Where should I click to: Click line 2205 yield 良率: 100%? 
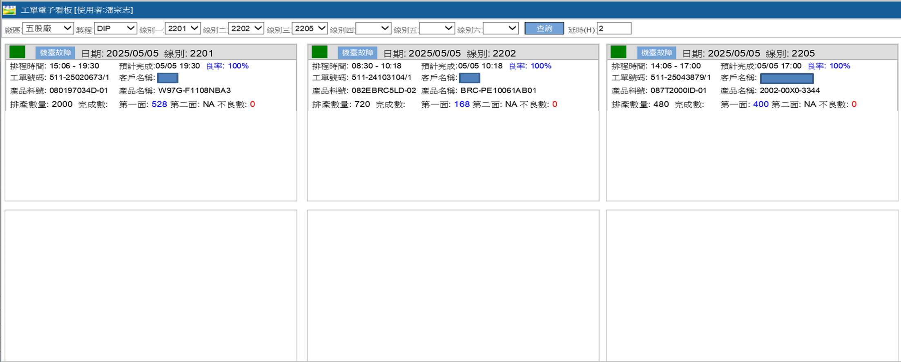[829, 66]
